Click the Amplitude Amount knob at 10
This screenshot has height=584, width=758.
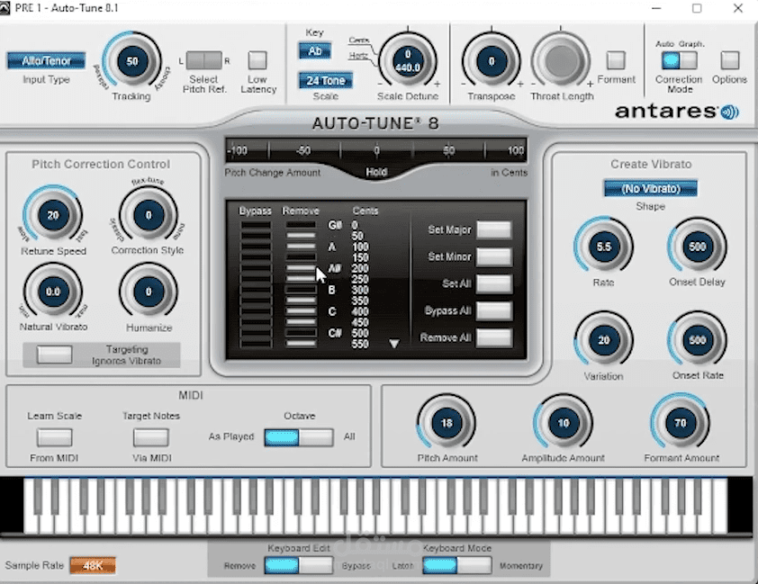564,423
